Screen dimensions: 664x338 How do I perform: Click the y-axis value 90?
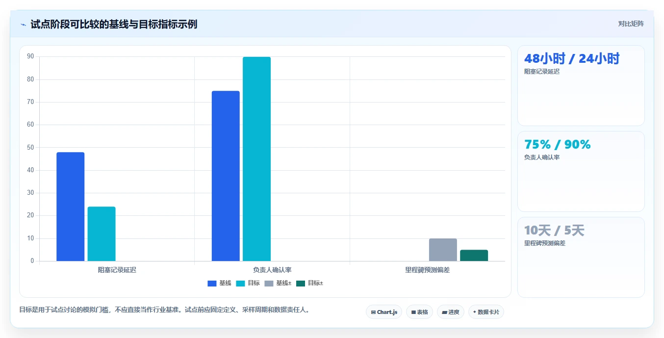click(x=30, y=56)
